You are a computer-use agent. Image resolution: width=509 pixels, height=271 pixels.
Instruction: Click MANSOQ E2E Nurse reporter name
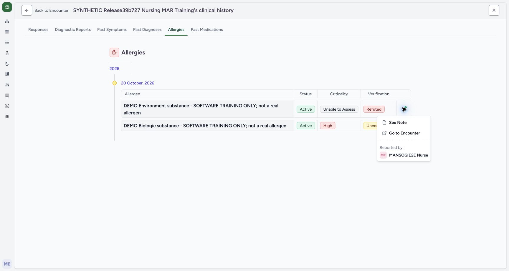coord(409,155)
